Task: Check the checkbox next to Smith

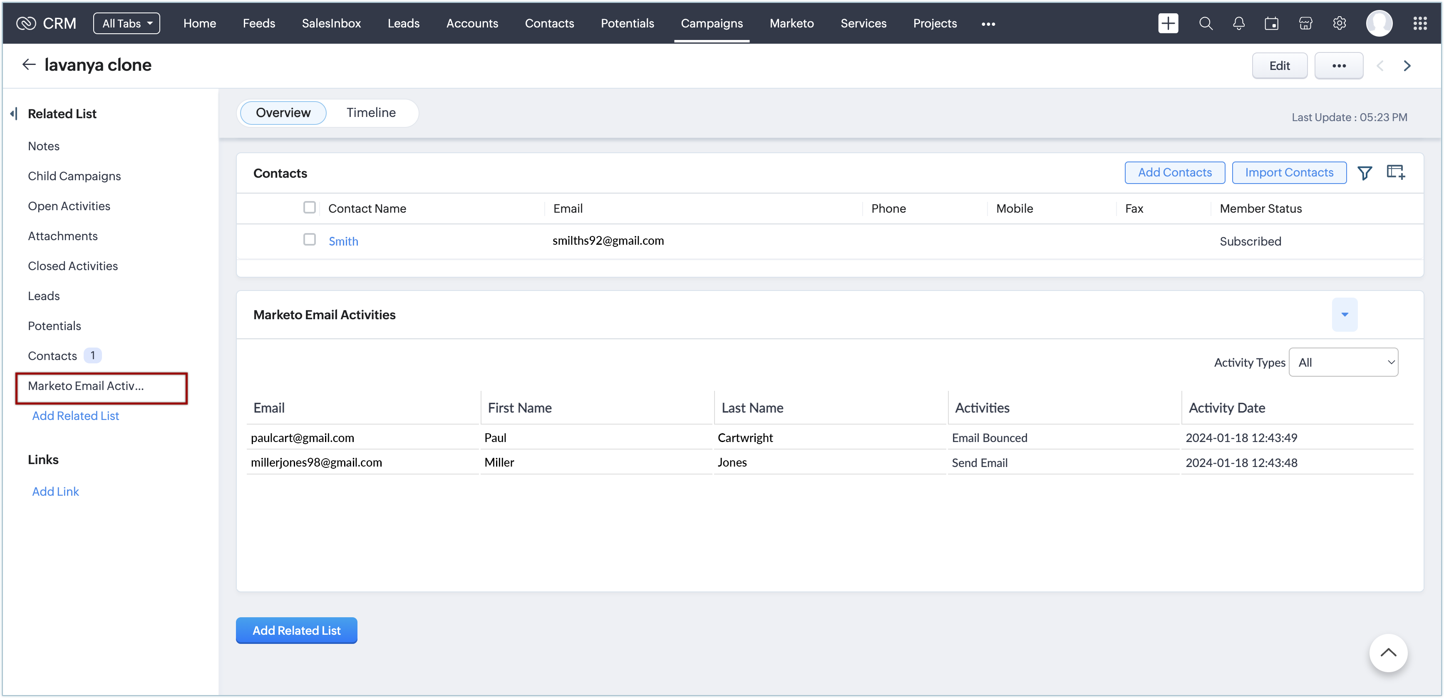Action: pos(310,240)
